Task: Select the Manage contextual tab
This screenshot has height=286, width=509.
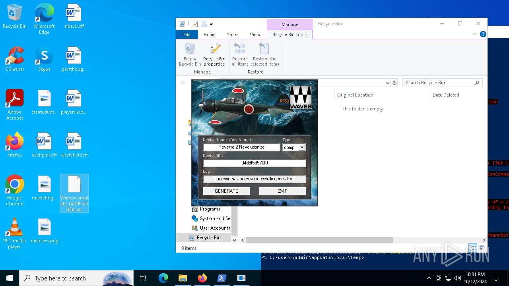Action: click(289, 25)
